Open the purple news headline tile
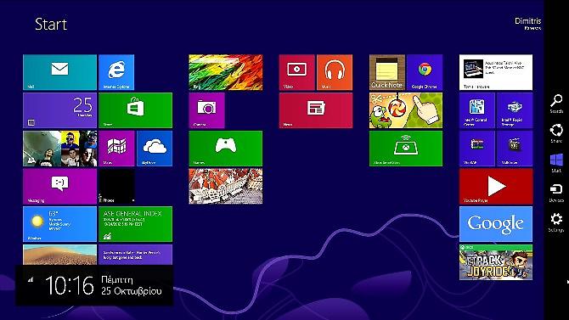 [x=135, y=255]
